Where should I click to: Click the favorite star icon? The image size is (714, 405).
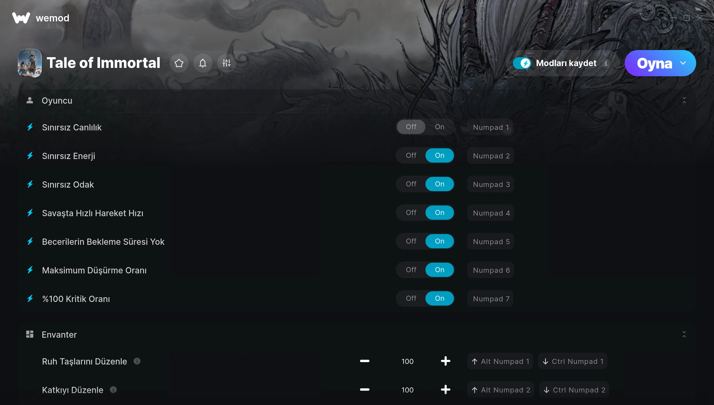pos(179,63)
